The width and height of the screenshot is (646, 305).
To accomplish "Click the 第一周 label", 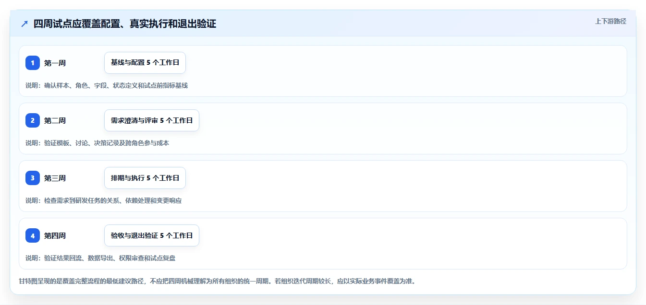I will click(x=55, y=63).
